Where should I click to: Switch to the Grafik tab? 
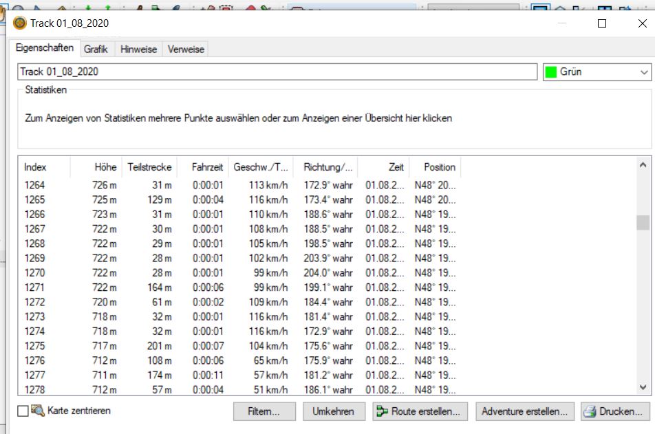tap(96, 50)
